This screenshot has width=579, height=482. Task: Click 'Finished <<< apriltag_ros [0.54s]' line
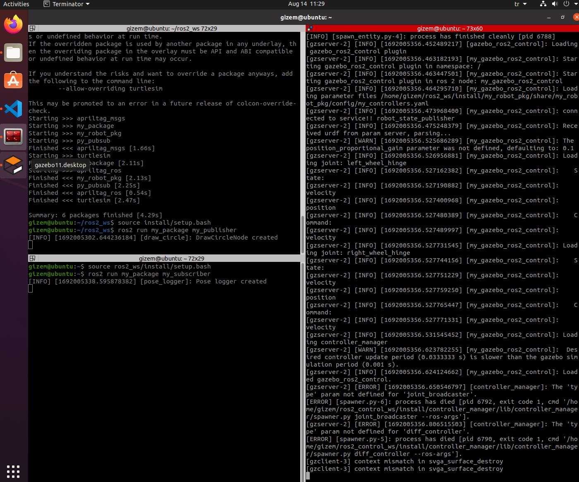pos(90,193)
